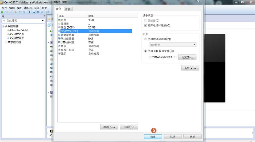Select 使用物理驱动器(P) radio button
Viewport: 255px width, 142px height.
point(146,39)
